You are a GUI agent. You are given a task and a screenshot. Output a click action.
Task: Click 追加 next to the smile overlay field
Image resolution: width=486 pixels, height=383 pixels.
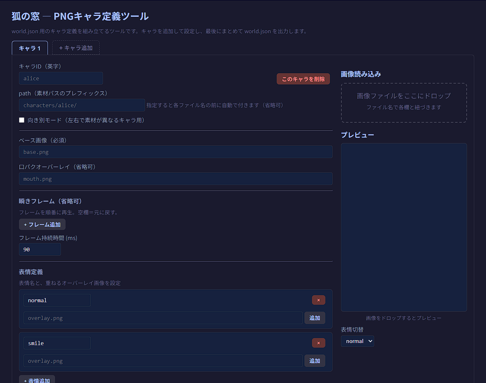coord(314,360)
